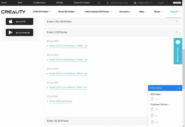
Task: Click the Online Service header
Action: point(165,88)
